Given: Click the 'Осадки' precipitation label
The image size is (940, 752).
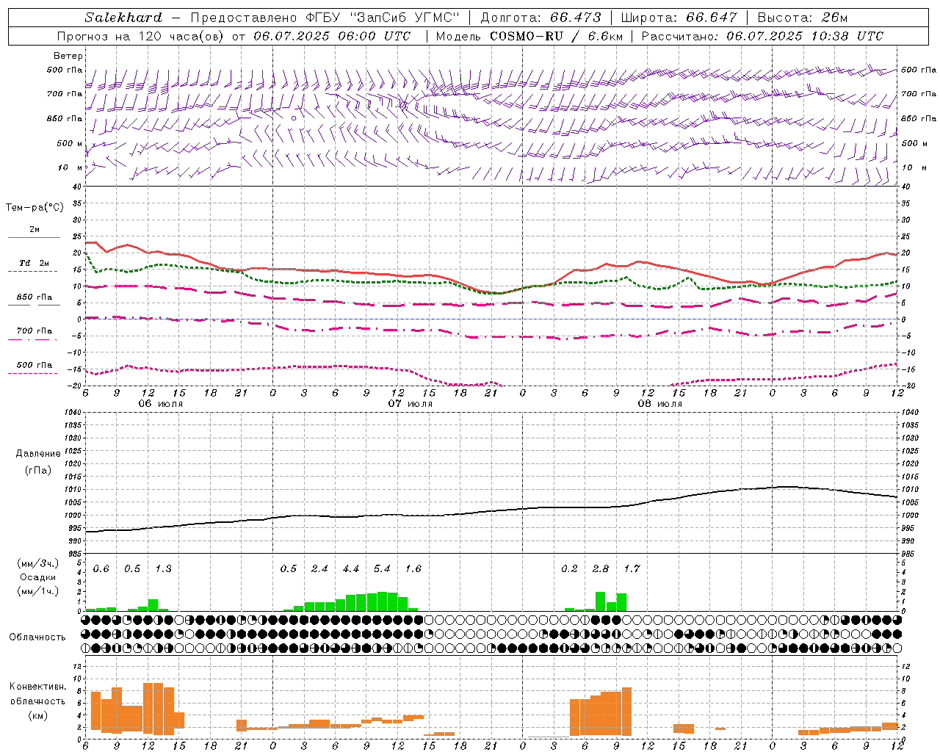Looking at the screenshot, I should point(38,577).
